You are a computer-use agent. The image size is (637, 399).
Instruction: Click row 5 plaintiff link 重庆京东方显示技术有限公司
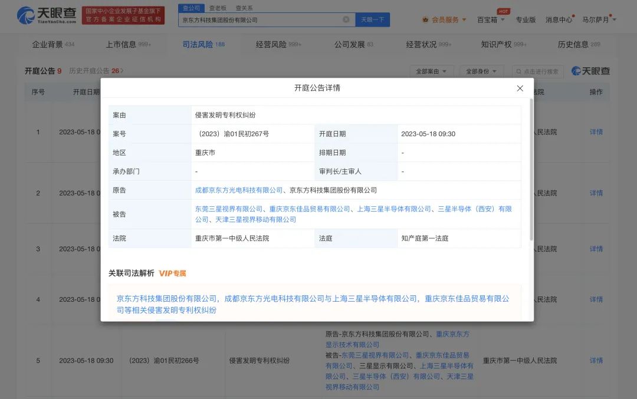398,339
